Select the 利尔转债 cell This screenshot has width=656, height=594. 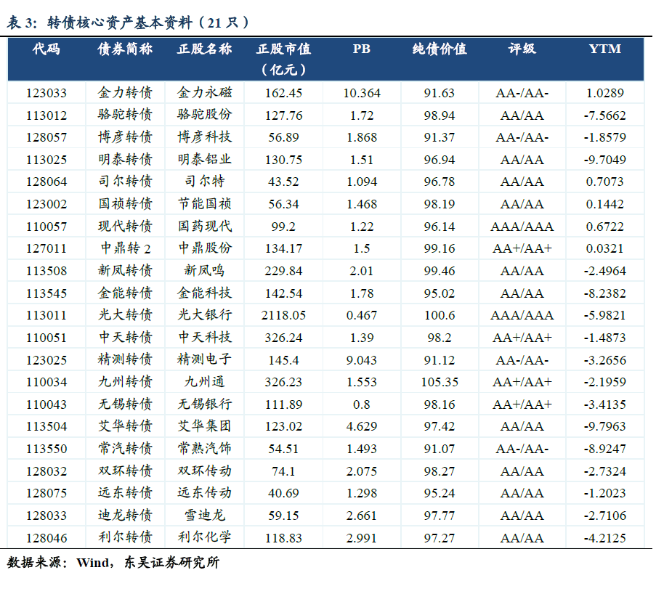click(125, 537)
